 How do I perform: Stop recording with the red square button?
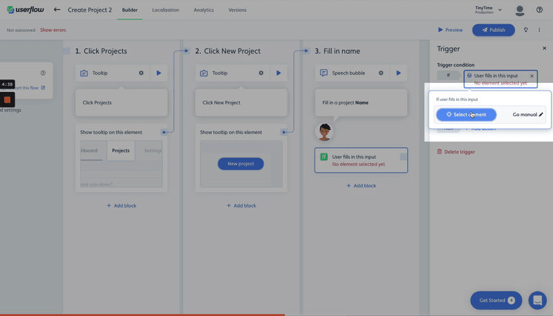point(8,100)
